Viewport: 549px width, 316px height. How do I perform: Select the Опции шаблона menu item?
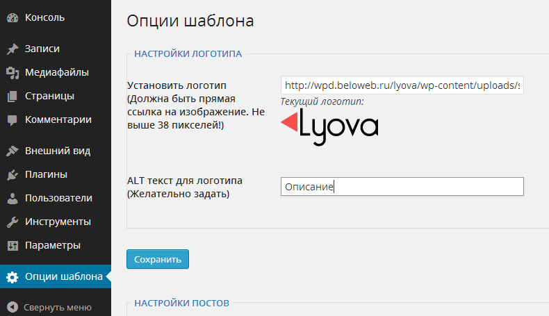pyautogui.click(x=64, y=277)
